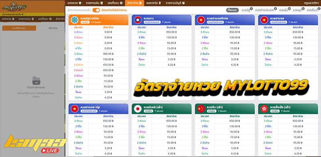Click 13 ประเภท count in หวยรัฐบาลไทย card
This screenshot has width=321, height=157.
95,22
